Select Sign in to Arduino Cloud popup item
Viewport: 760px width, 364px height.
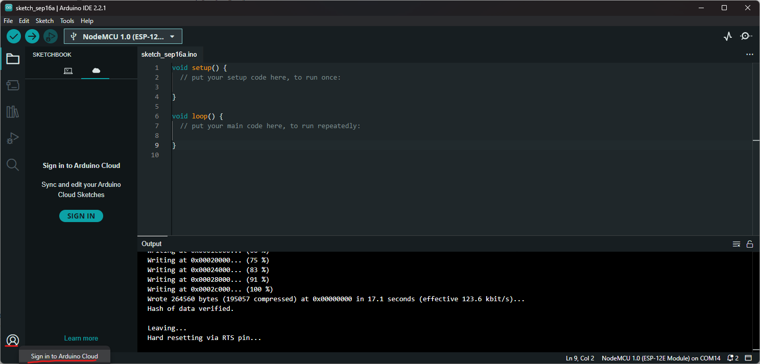pos(64,356)
